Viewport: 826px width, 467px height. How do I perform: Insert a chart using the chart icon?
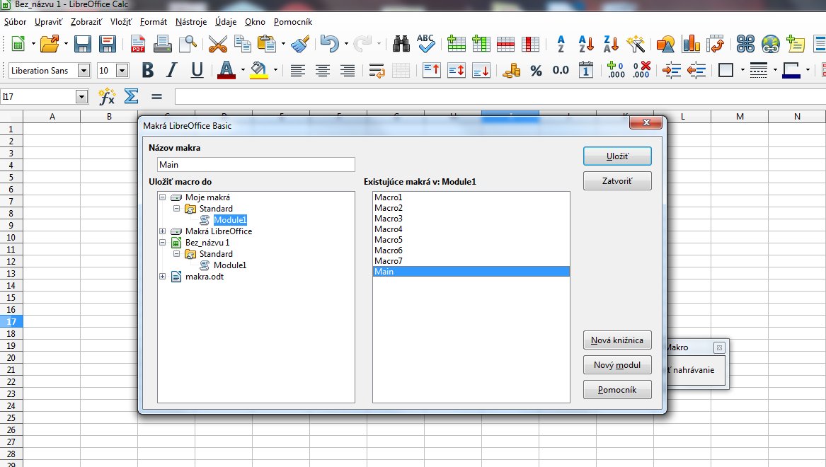[x=691, y=44]
